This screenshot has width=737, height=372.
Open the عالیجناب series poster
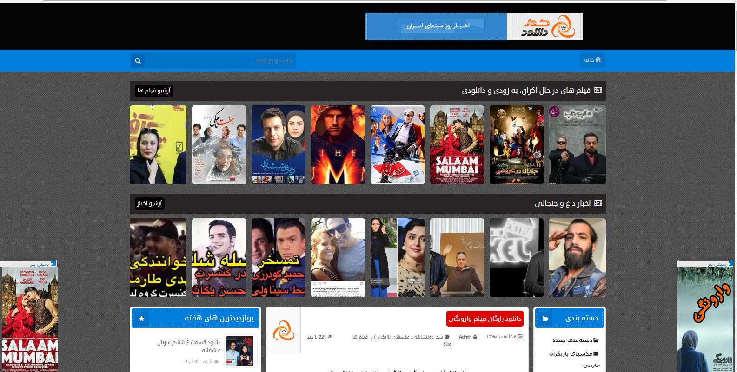577,145
